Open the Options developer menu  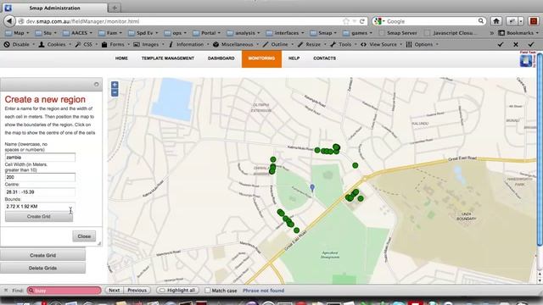coord(422,44)
